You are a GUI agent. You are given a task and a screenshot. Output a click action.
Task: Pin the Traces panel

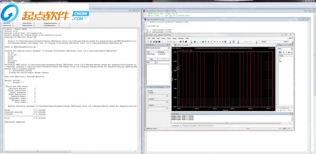(290, 45)
